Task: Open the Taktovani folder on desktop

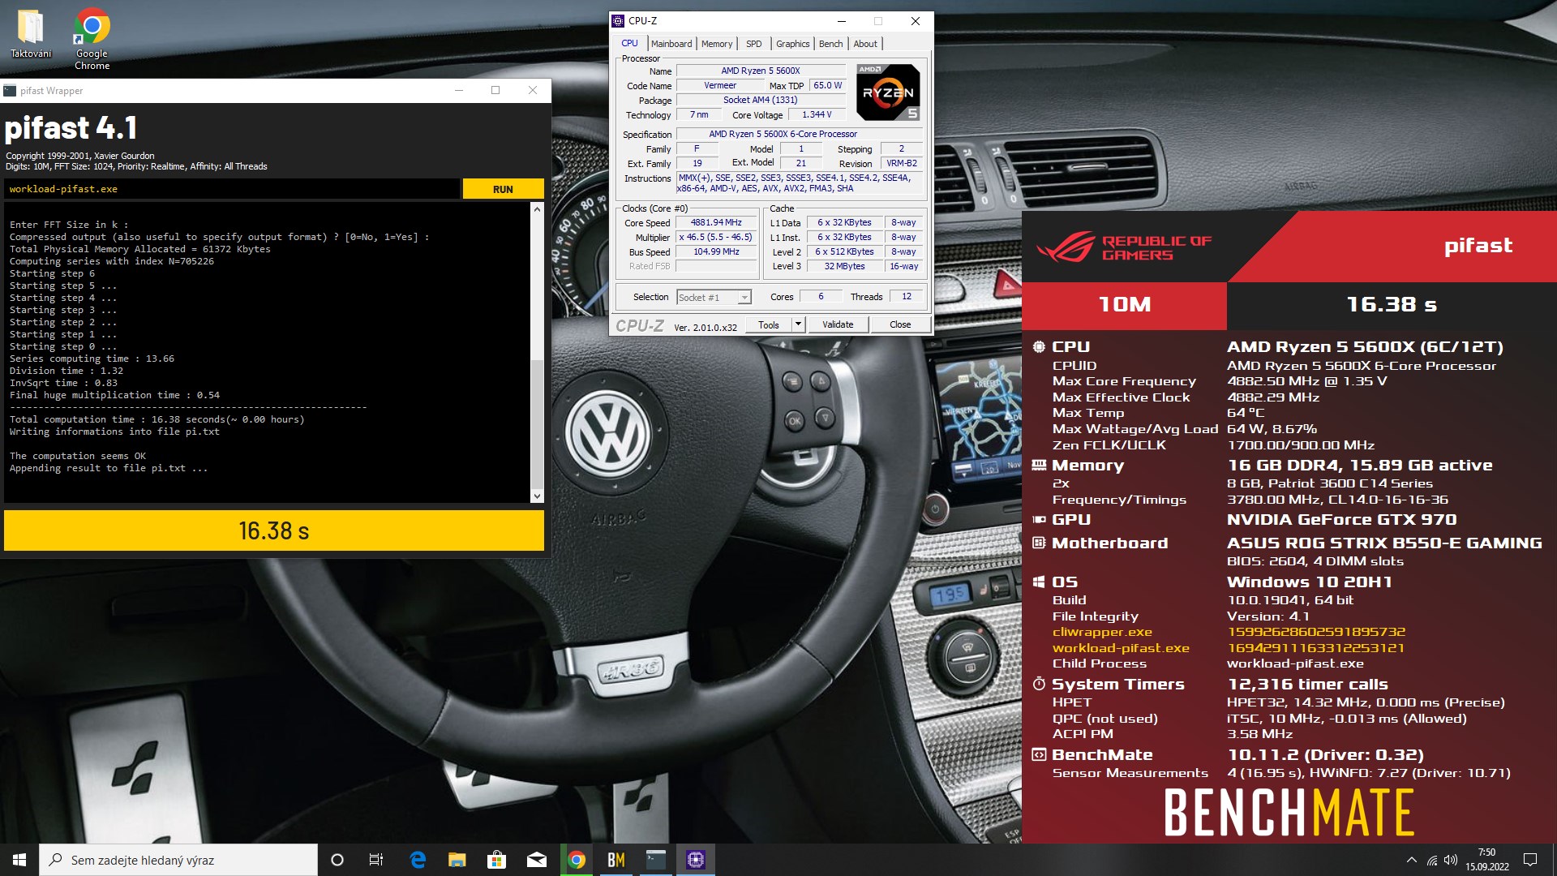Action: tap(31, 34)
